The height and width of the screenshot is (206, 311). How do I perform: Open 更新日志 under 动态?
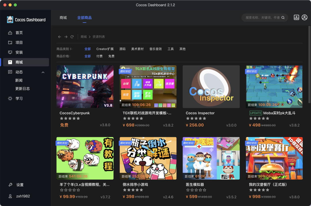coord(22,89)
